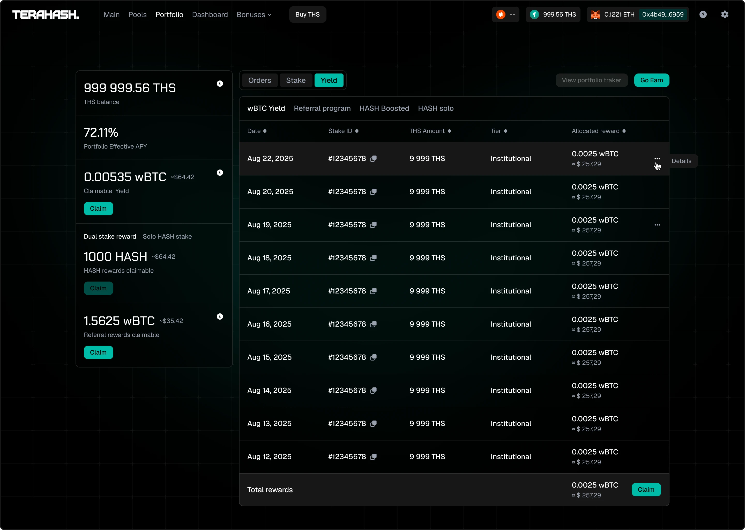Claim the 1000 HASH rewards

click(98, 288)
